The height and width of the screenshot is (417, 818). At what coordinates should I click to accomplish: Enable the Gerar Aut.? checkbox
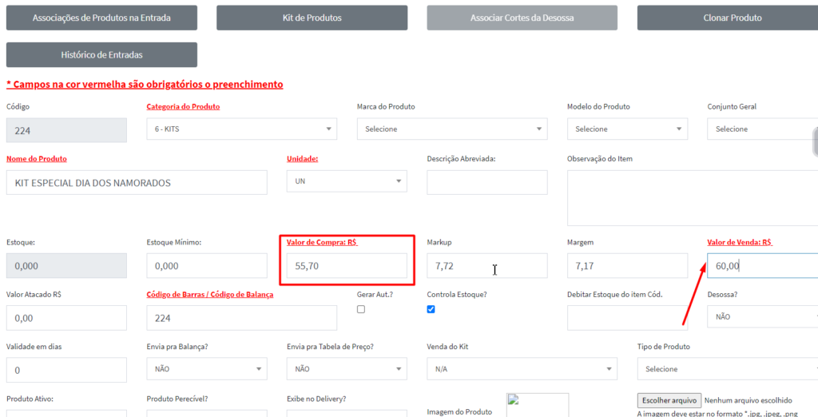[361, 309]
